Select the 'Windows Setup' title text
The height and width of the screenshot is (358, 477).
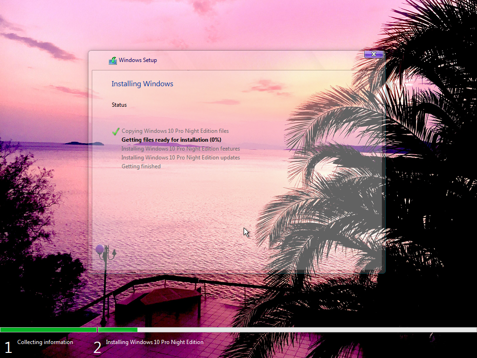click(138, 60)
